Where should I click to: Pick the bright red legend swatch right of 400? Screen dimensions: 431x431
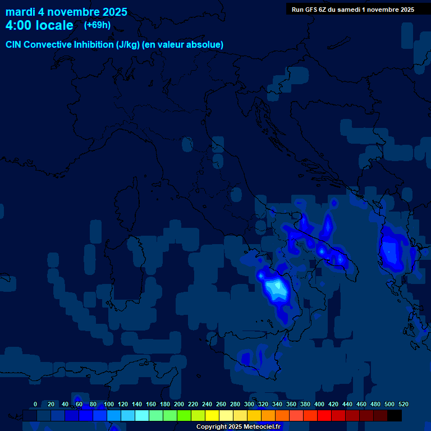pos(324,416)
